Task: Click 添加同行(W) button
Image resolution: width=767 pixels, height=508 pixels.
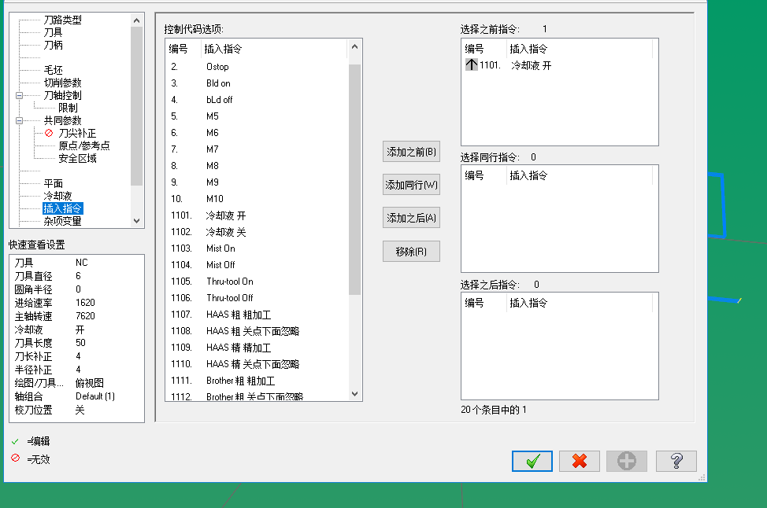Action: pyautogui.click(x=411, y=185)
